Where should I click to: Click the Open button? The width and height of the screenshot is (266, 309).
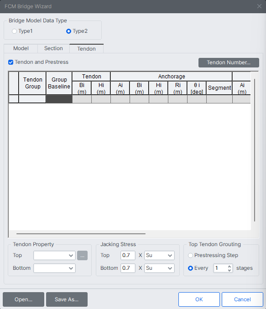pyautogui.click(x=23, y=299)
